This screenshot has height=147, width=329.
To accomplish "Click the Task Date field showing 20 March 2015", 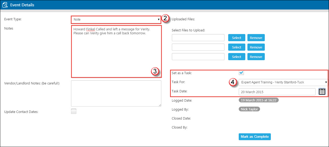I will pyautogui.click(x=277, y=92).
